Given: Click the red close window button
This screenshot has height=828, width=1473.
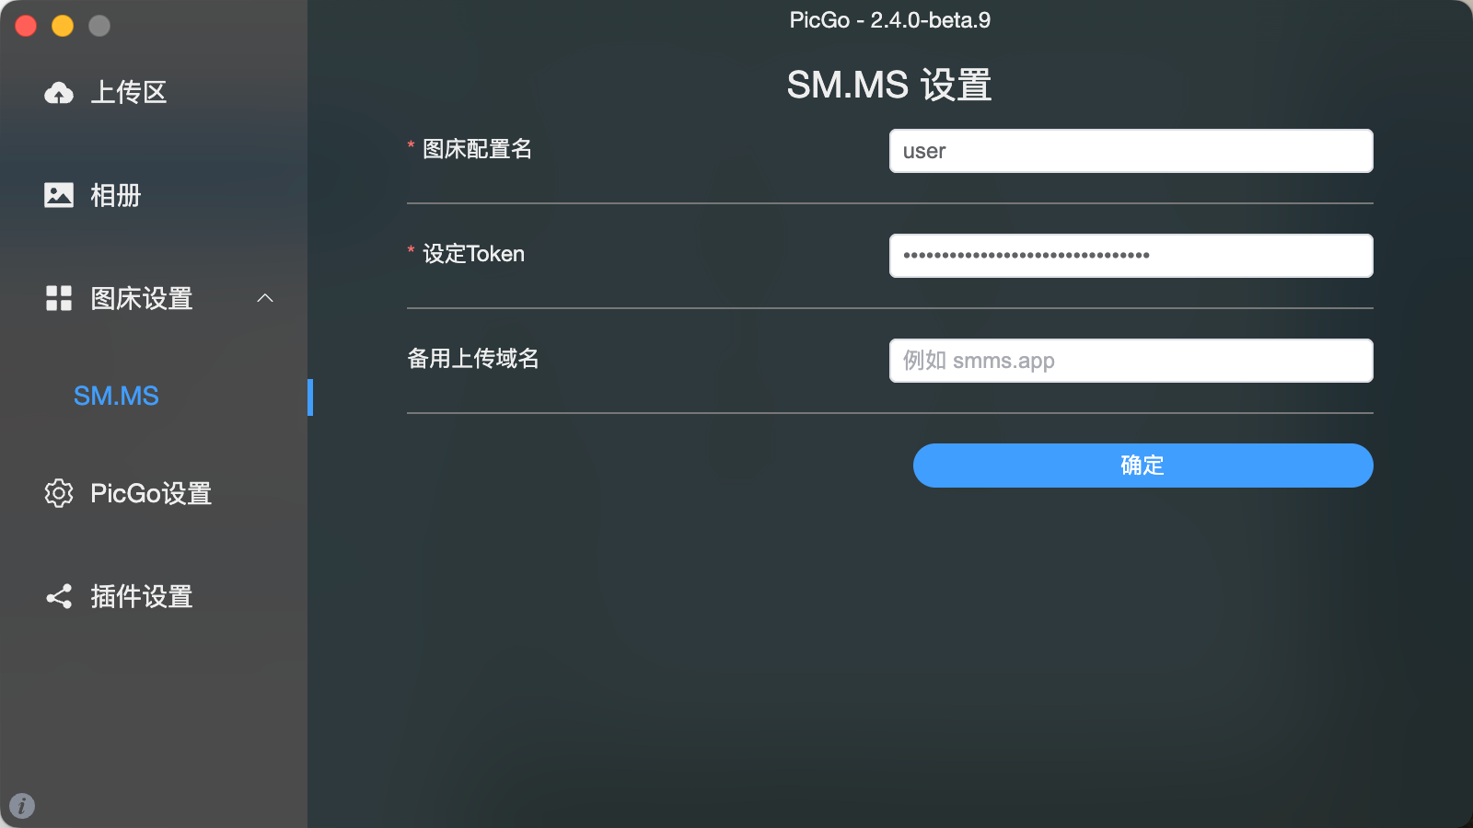Looking at the screenshot, I should tap(26, 26).
